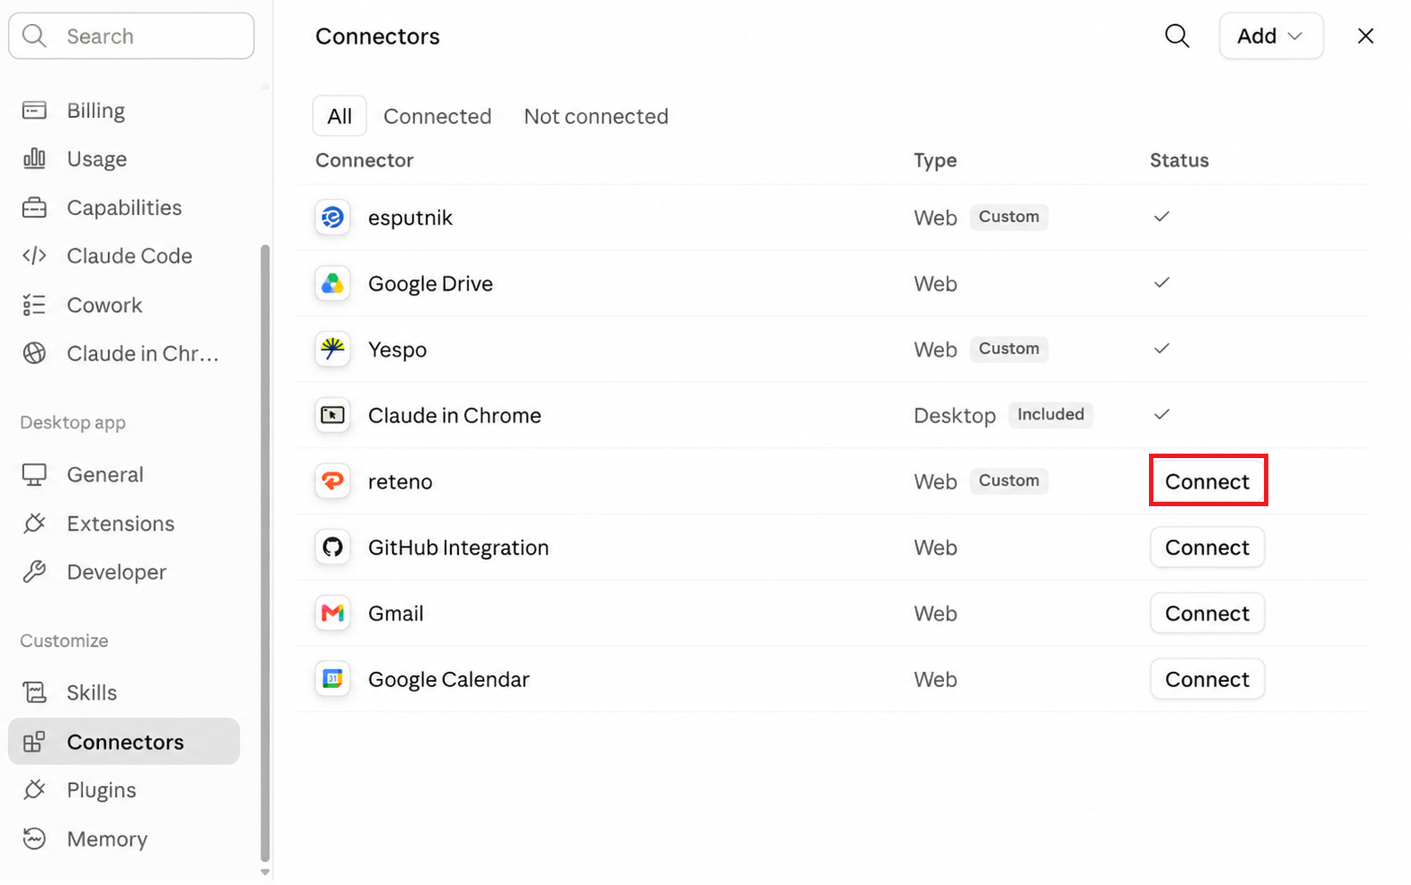This screenshot has height=885, width=1411.
Task: Click the sidebar Search field
Action: coord(131,36)
